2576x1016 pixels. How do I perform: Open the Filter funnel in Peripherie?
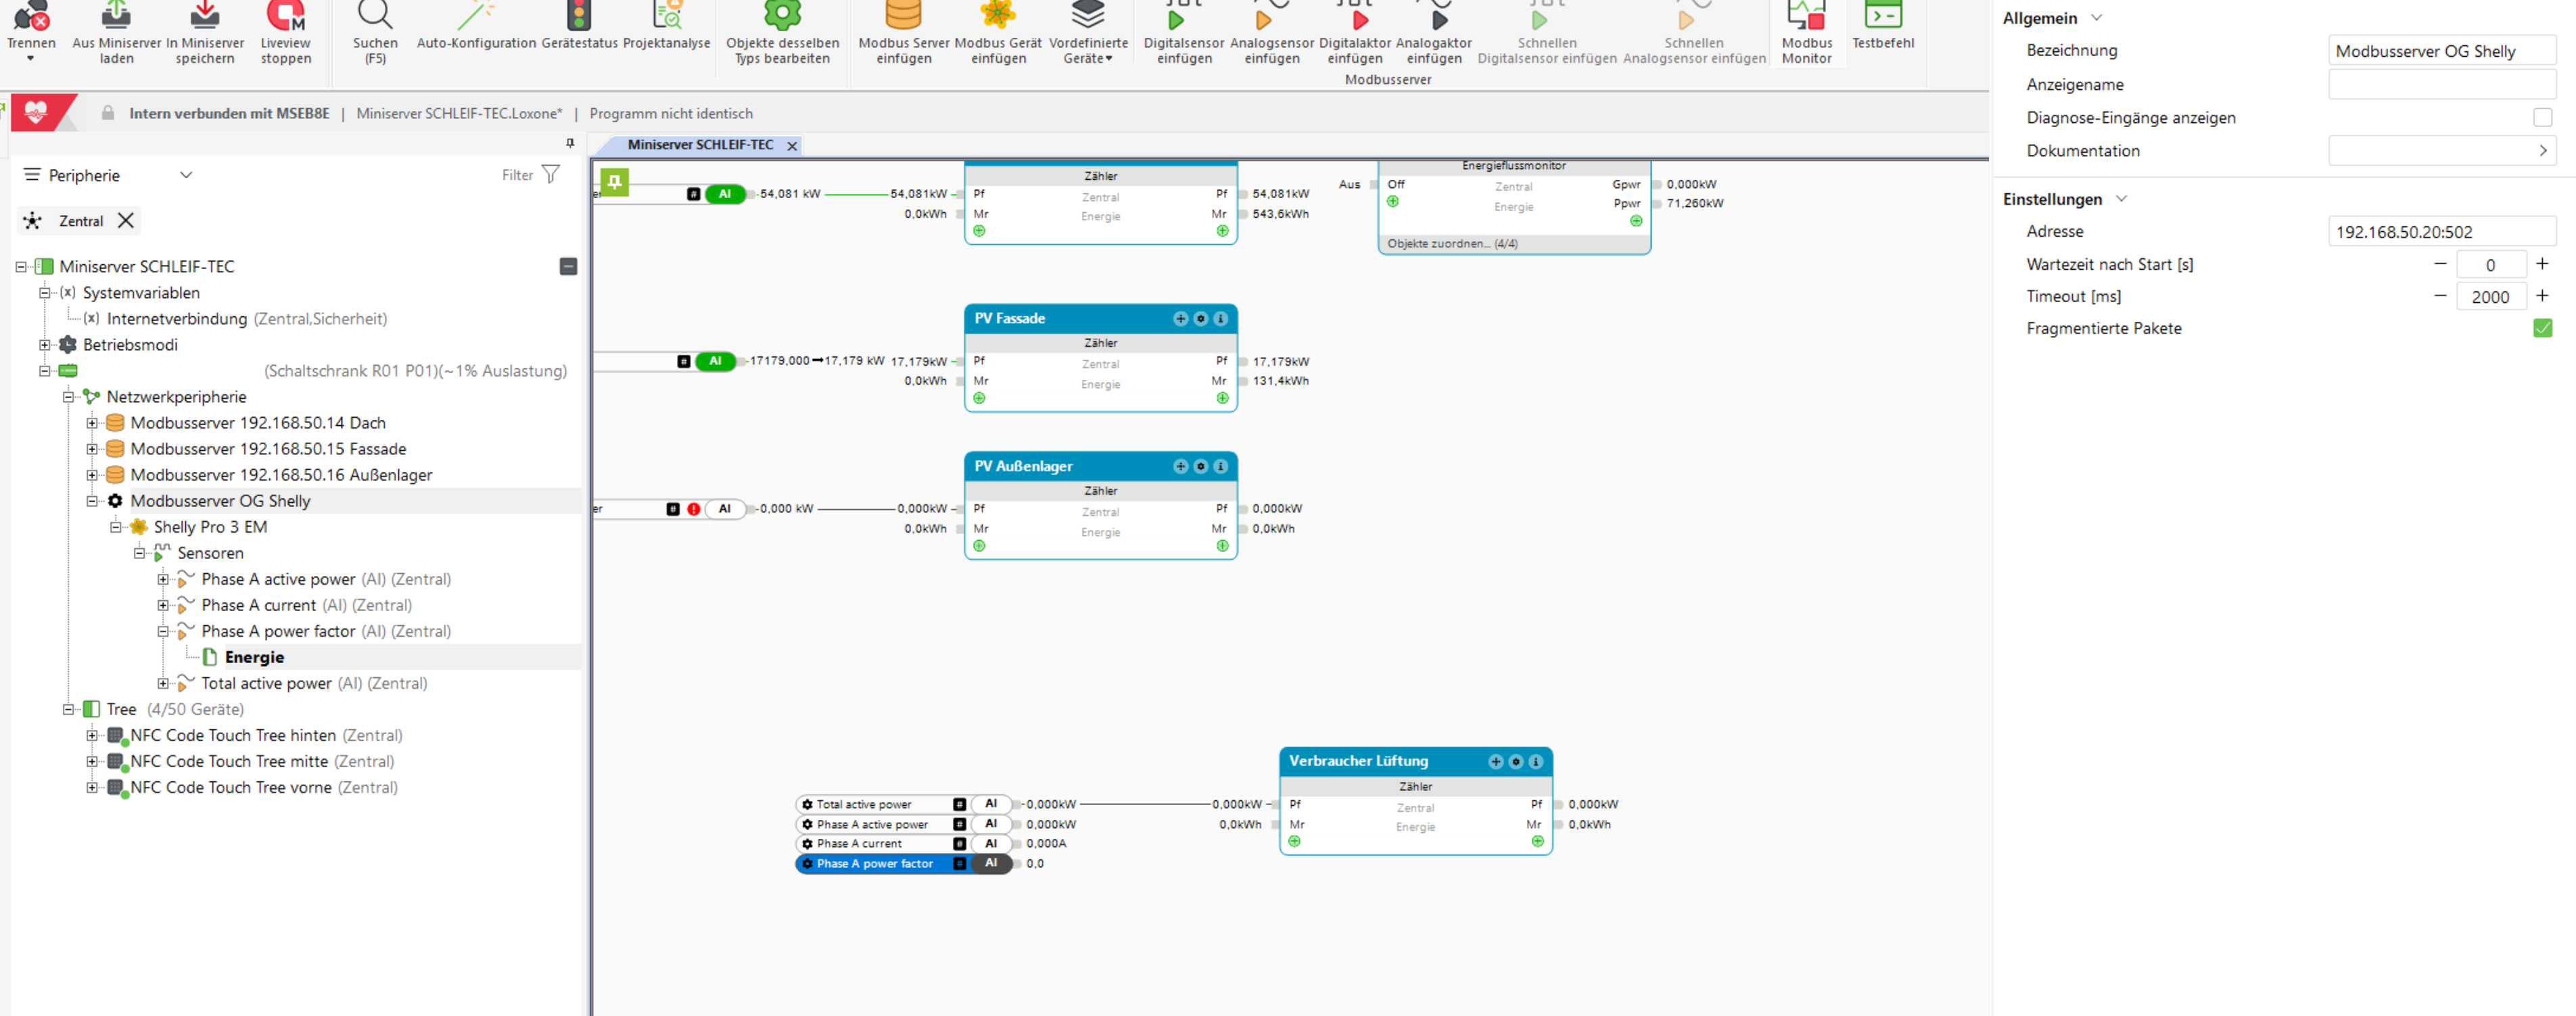point(551,175)
